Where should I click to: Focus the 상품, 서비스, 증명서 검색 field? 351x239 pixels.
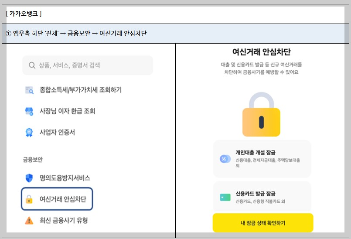point(88,65)
